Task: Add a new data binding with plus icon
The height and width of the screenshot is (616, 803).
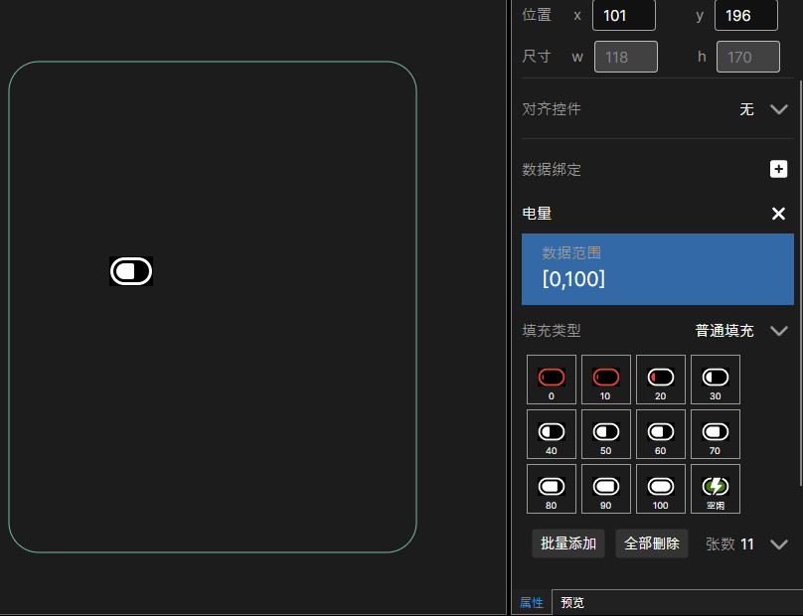Action: [778, 169]
